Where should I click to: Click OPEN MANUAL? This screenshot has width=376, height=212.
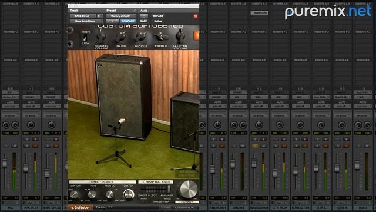click(184, 207)
